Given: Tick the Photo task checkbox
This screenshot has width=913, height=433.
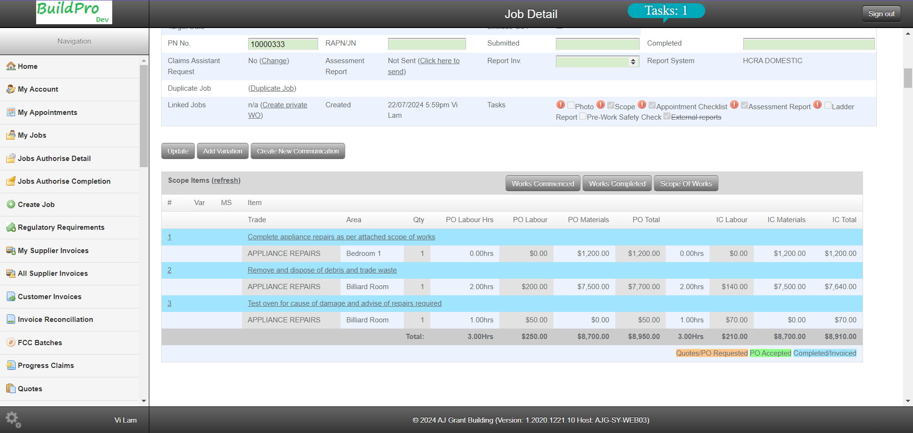Looking at the screenshot, I should pos(571,105).
